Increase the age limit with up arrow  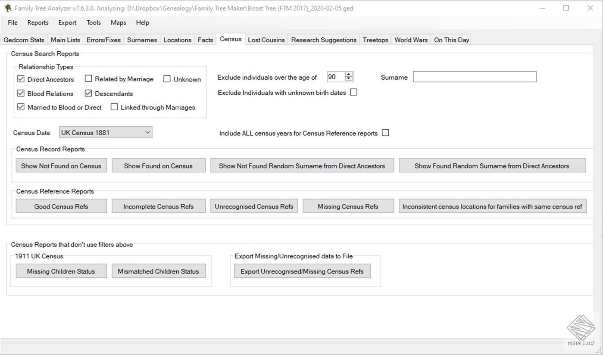[x=349, y=75]
